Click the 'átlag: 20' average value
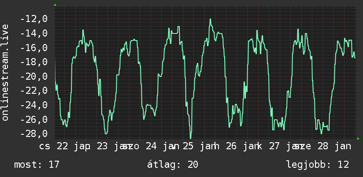The height and width of the screenshot is (177, 363). click(173, 165)
